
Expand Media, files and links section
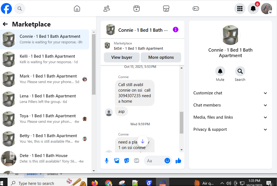pyautogui.click(x=230, y=117)
